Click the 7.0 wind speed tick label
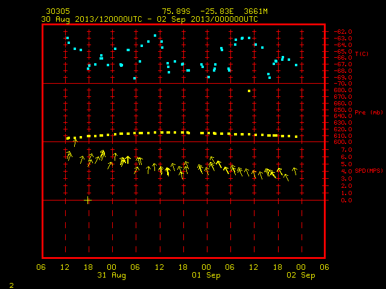The width and height of the screenshot is (386, 289). click(346, 150)
